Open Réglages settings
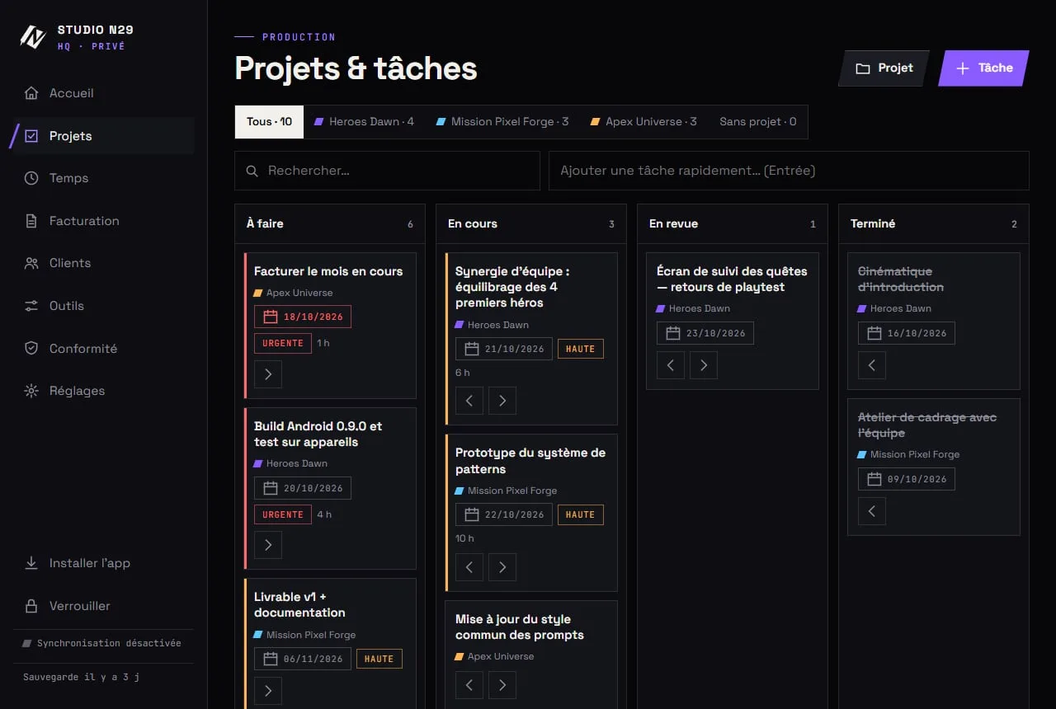 coord(103,391)
